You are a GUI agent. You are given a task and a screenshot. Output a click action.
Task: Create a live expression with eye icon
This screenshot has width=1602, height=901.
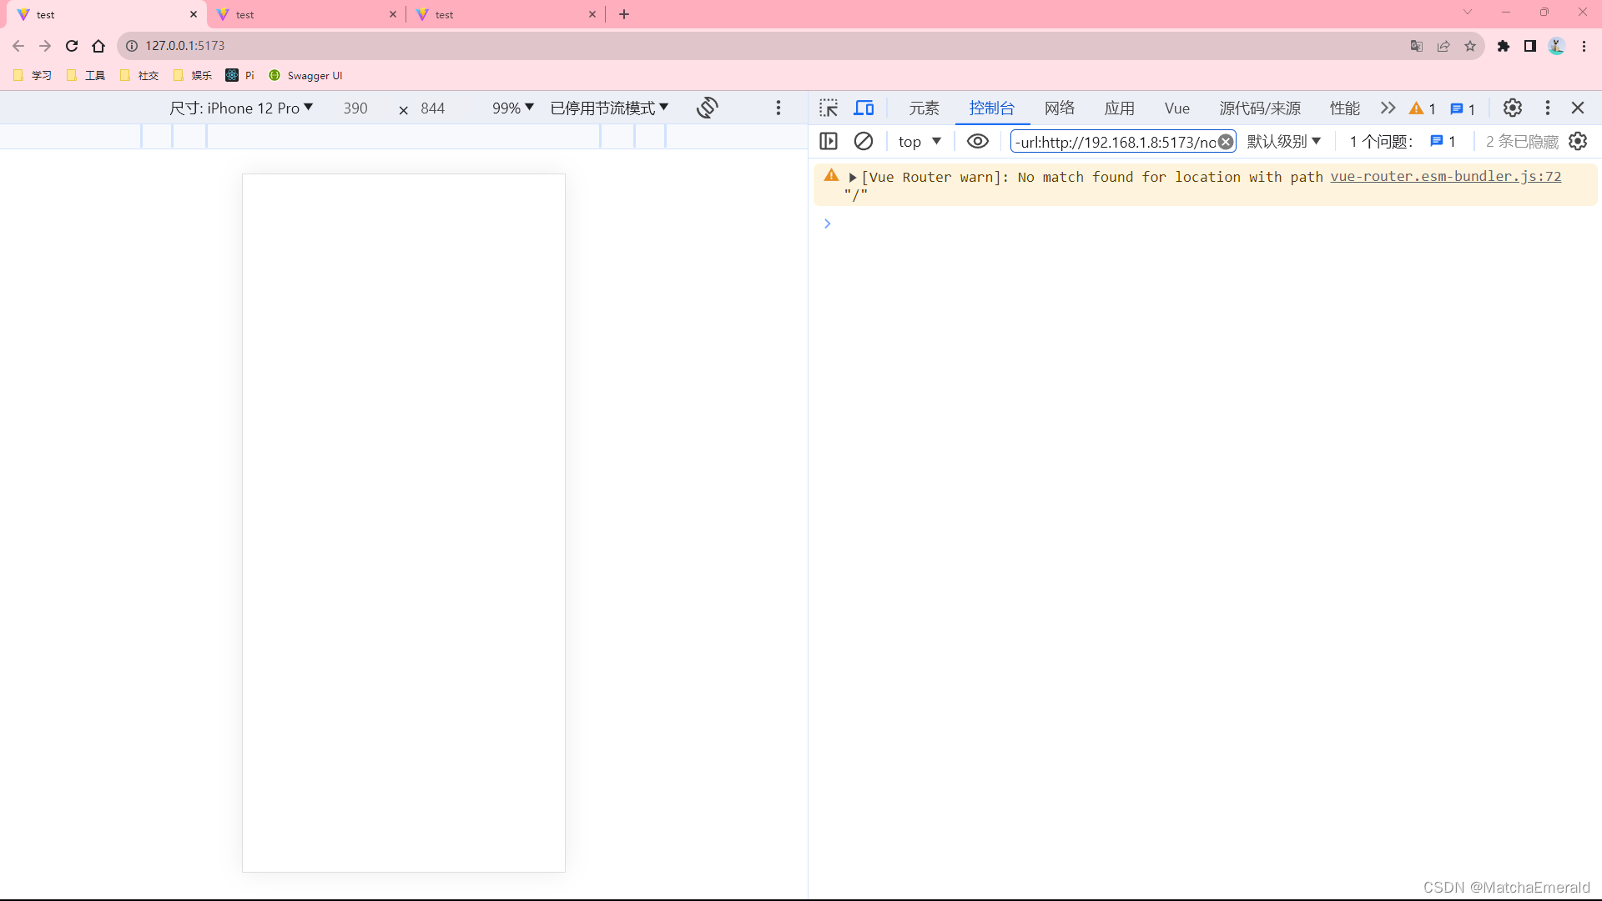[978, 141]
